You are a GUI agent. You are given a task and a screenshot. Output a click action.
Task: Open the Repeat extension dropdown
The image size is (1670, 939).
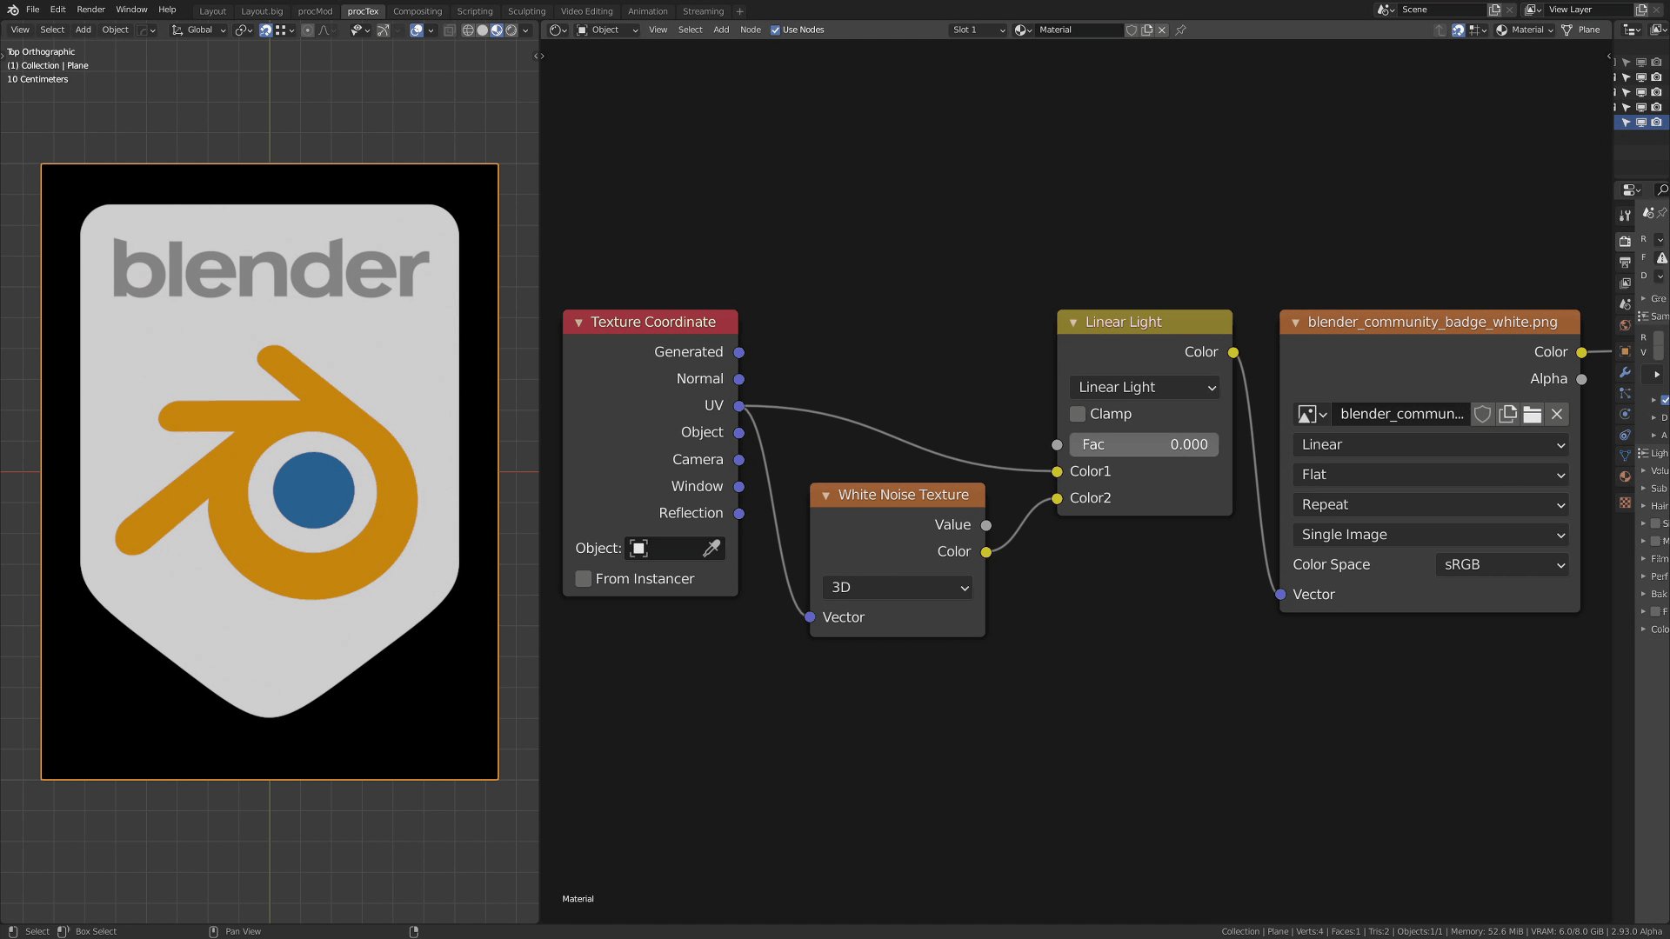(x=1430, y=504)
